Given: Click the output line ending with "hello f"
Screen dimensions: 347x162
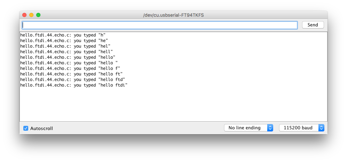Looking at the screenshot, I should point(70,68).
